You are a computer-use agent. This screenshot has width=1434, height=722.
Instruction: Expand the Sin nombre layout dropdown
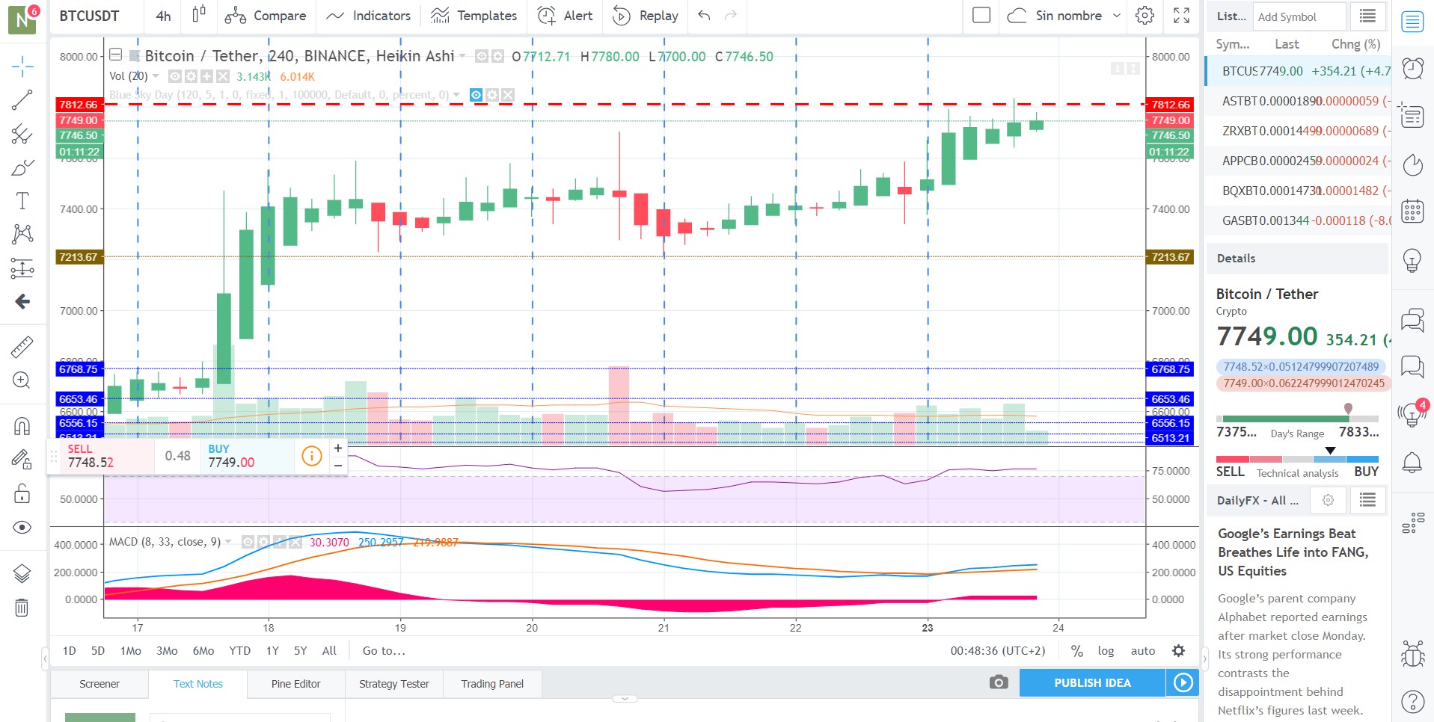(1117, 16)
